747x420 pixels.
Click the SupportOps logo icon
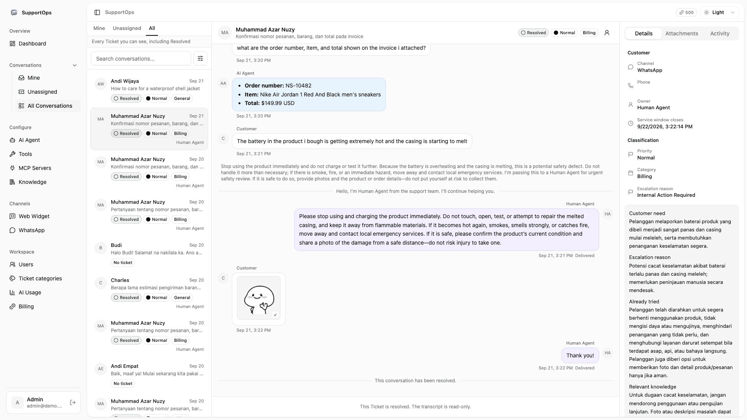pos(14,12)
